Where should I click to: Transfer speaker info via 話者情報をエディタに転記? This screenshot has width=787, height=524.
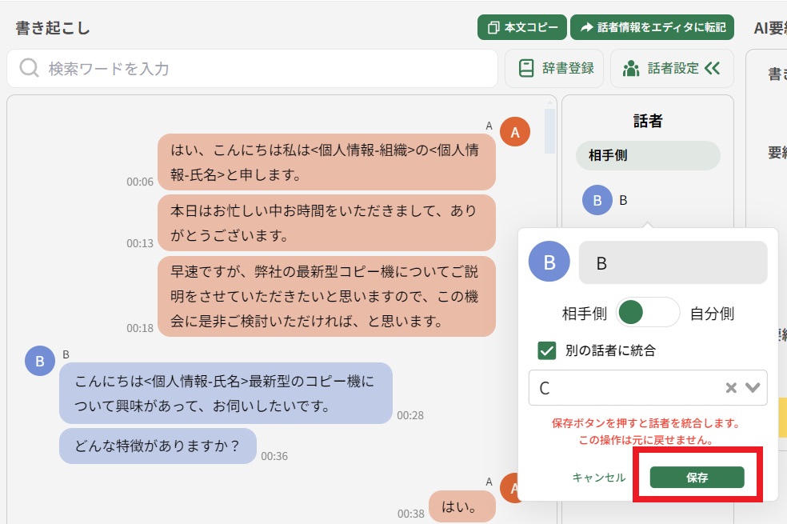pos(652,27)
